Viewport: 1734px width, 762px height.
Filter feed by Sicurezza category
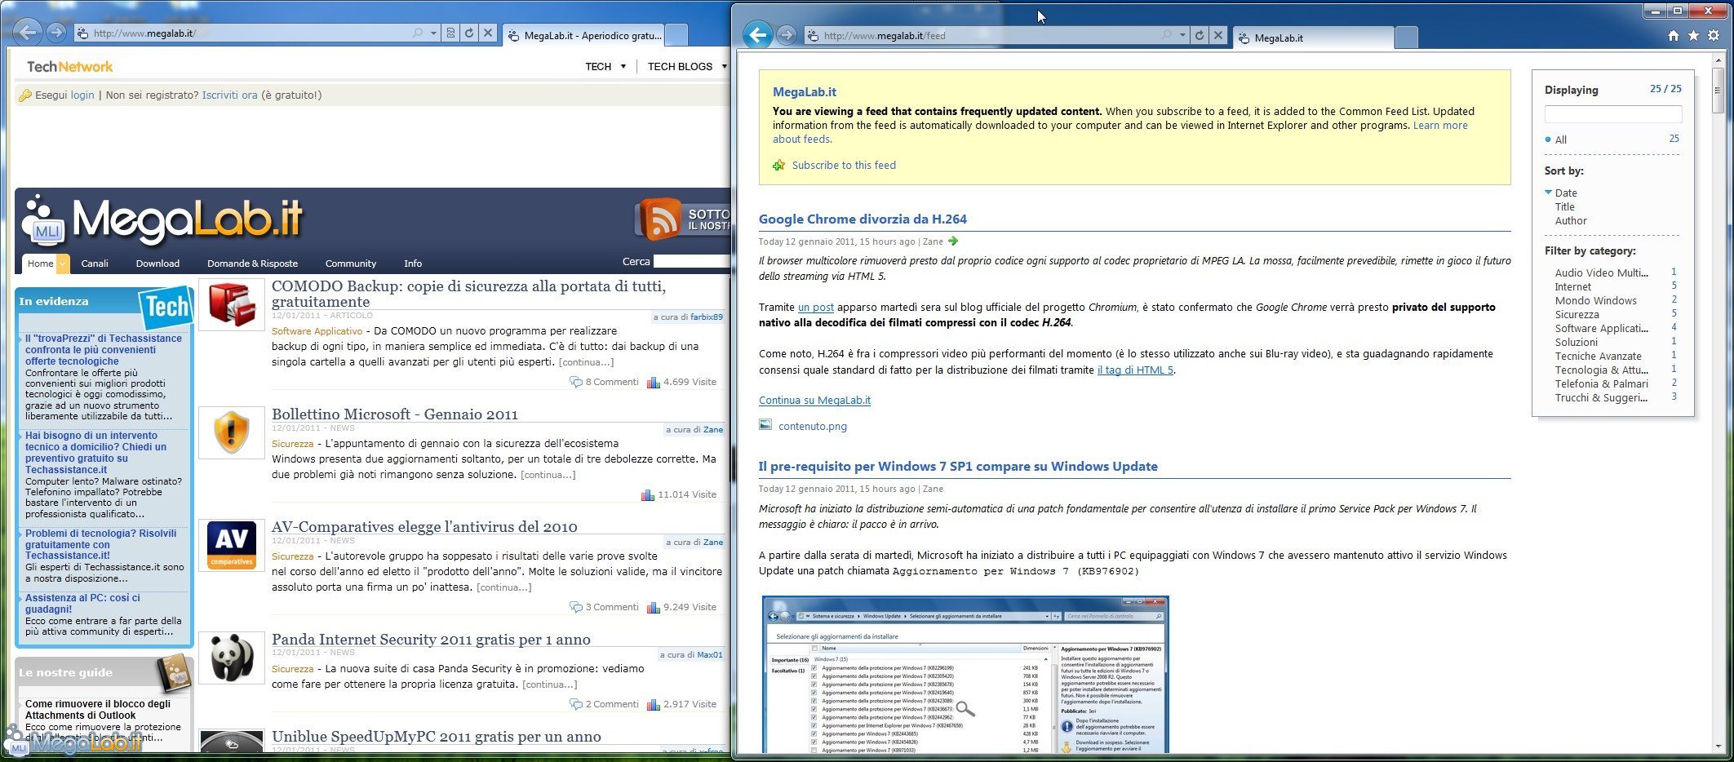pos(1577,315)
